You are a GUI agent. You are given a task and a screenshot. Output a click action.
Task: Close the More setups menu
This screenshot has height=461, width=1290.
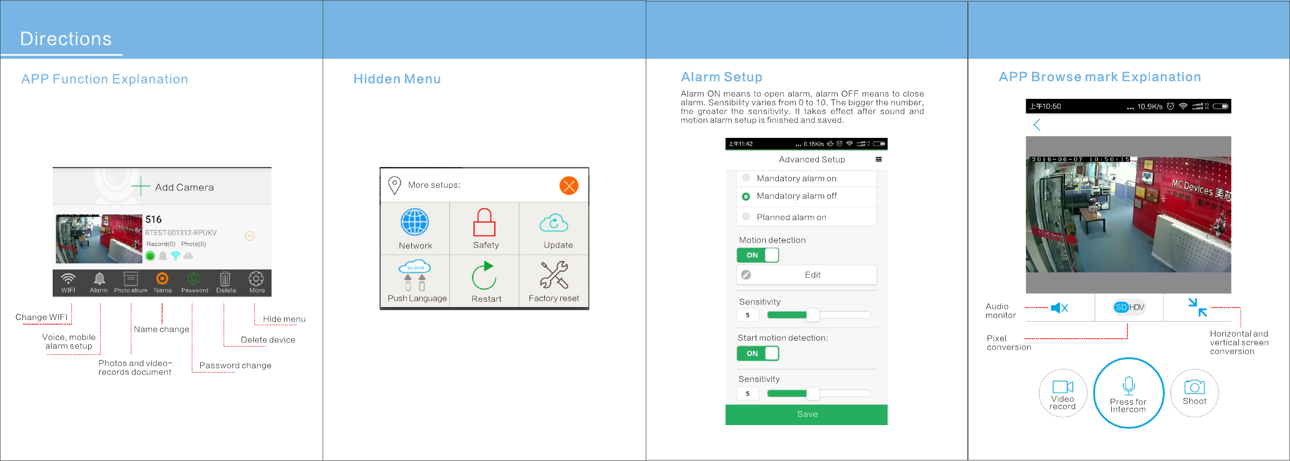click(x=569, y=186)
